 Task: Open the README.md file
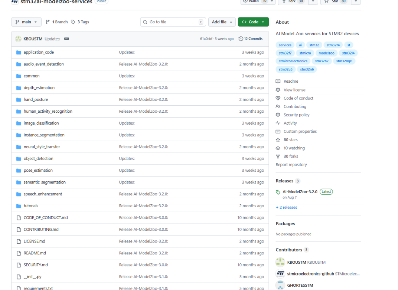35,253
